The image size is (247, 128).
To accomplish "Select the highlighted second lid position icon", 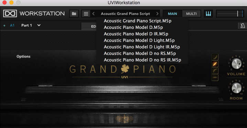I will pos(215,64).
